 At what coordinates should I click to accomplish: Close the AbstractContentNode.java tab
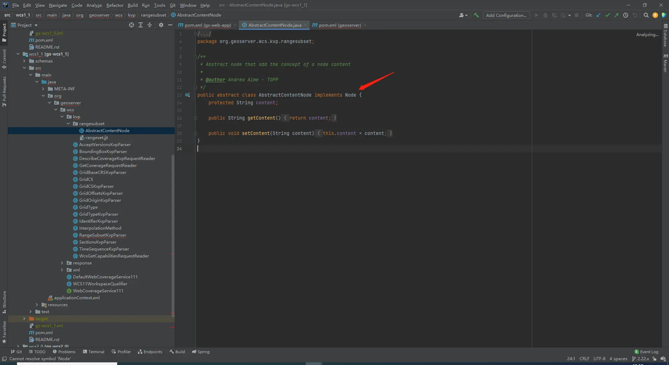[305, 25]
